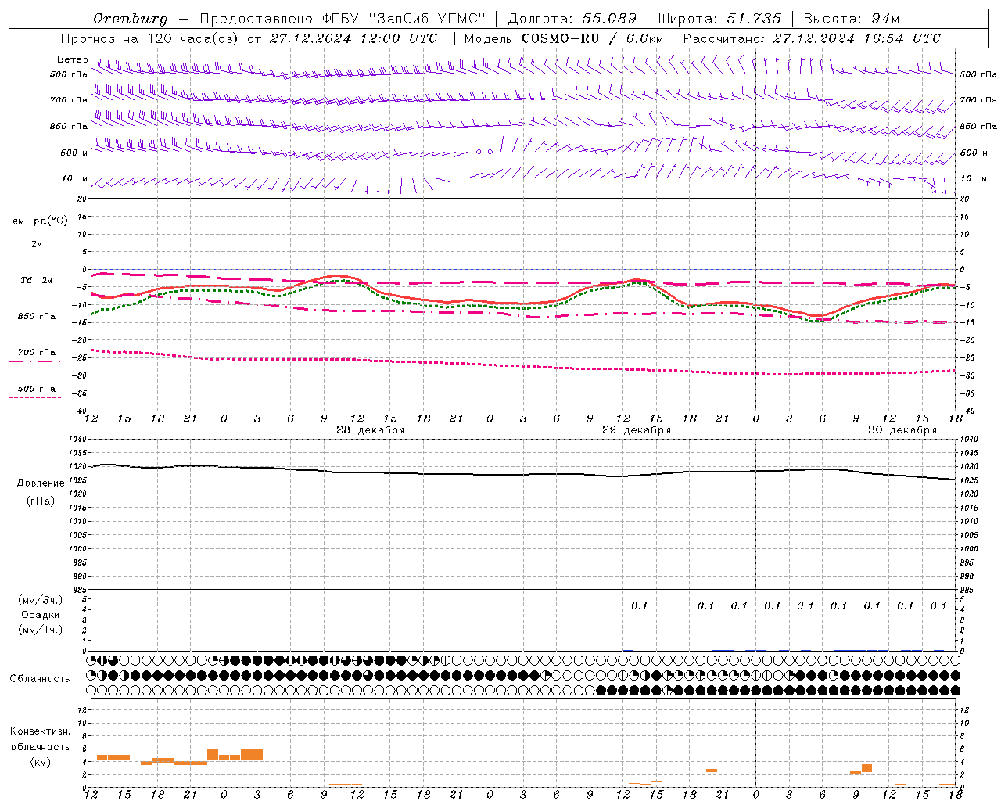Click the "29 декабря" date label

tap(637, 430)
